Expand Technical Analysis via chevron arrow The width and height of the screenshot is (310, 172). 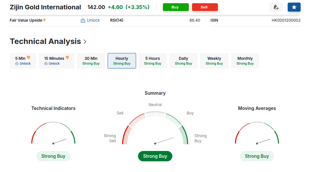pos(85,41)
